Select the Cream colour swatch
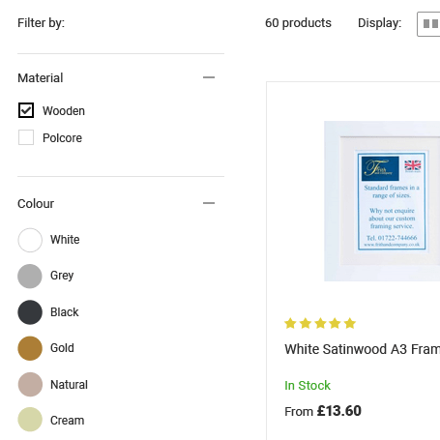 pos(30,420)
